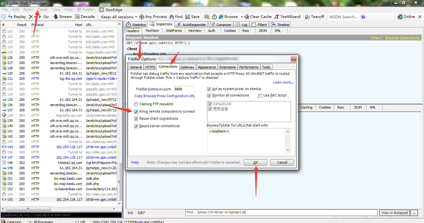Screen dimensions: 424x223
Task: Enable Capture FTP requests checkbox
Action: click(136, 104)
